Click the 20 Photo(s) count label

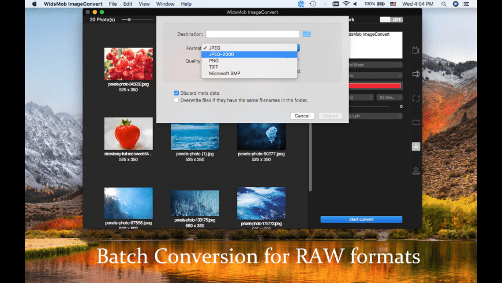click(103, 20)
